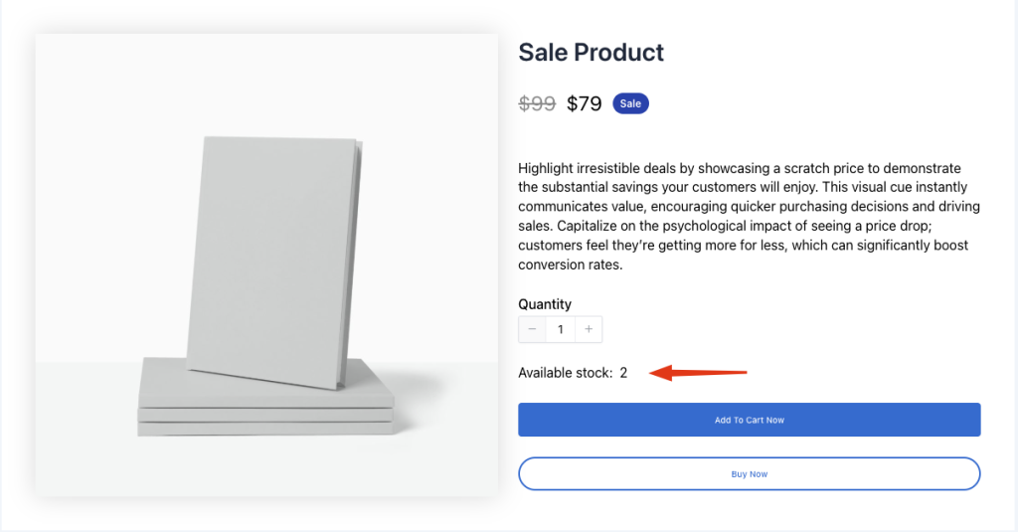This screenshot has height=532, width=1018.
Task: Click the description line starting with "communicates value"
Action: click(x=750, y=207)
